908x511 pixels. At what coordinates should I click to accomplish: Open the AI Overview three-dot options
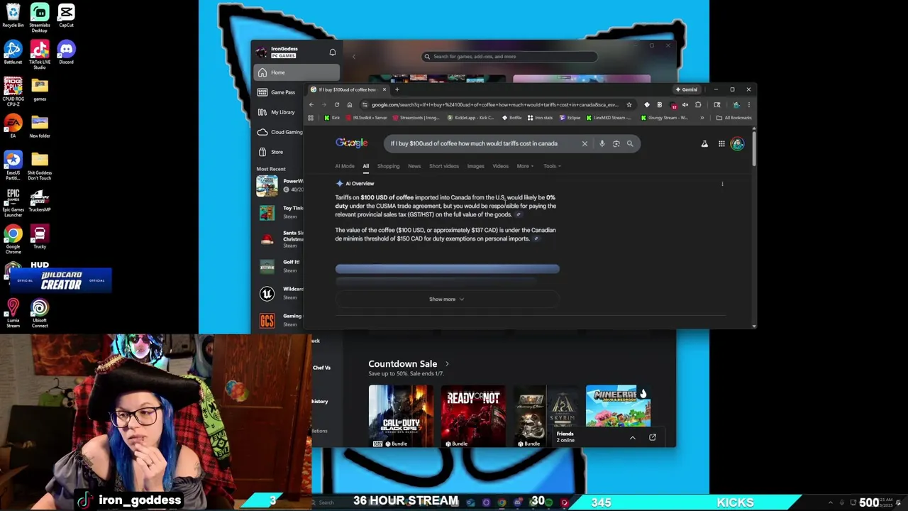[x=722, y=184]
